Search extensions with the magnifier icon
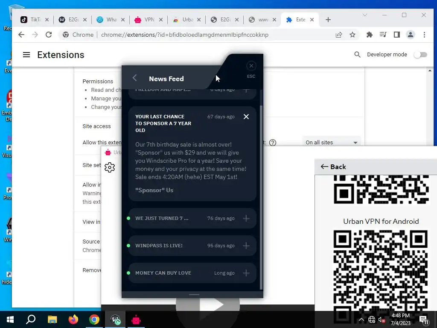This screenshot has width=437, height=328. pyautogui.click(x=357, y=55)
